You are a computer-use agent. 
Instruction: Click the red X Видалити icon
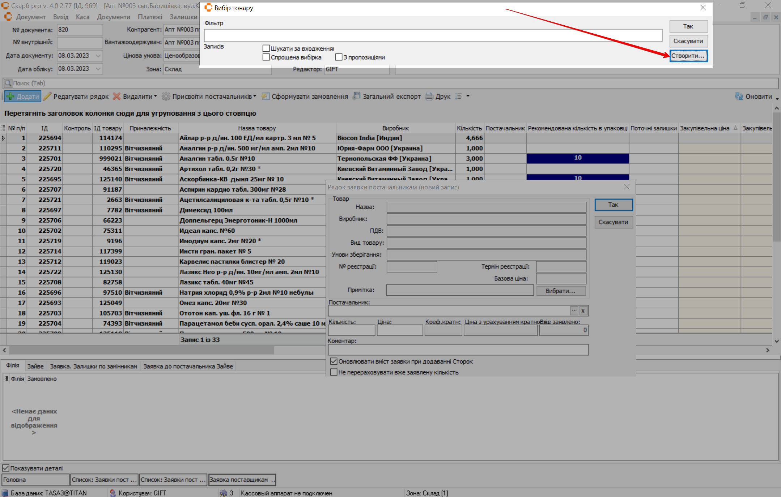tap(116, 97)
